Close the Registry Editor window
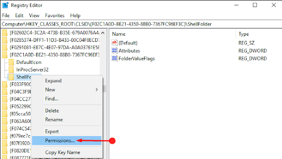This screenshot has height=159, width=282. 274,5
